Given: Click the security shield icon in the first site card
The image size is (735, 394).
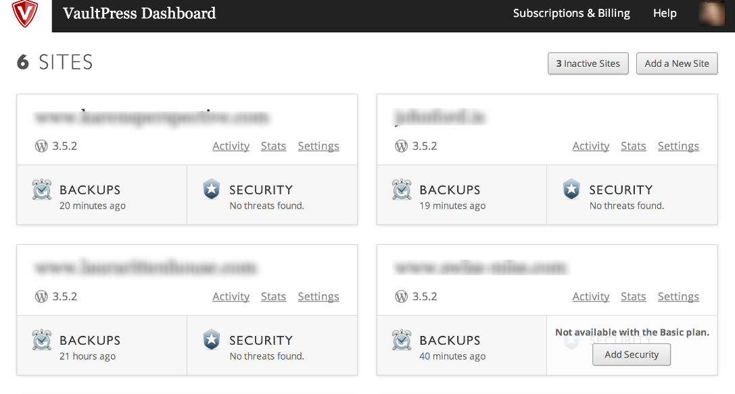Looking at the screenshot, I should pos(212,190).
